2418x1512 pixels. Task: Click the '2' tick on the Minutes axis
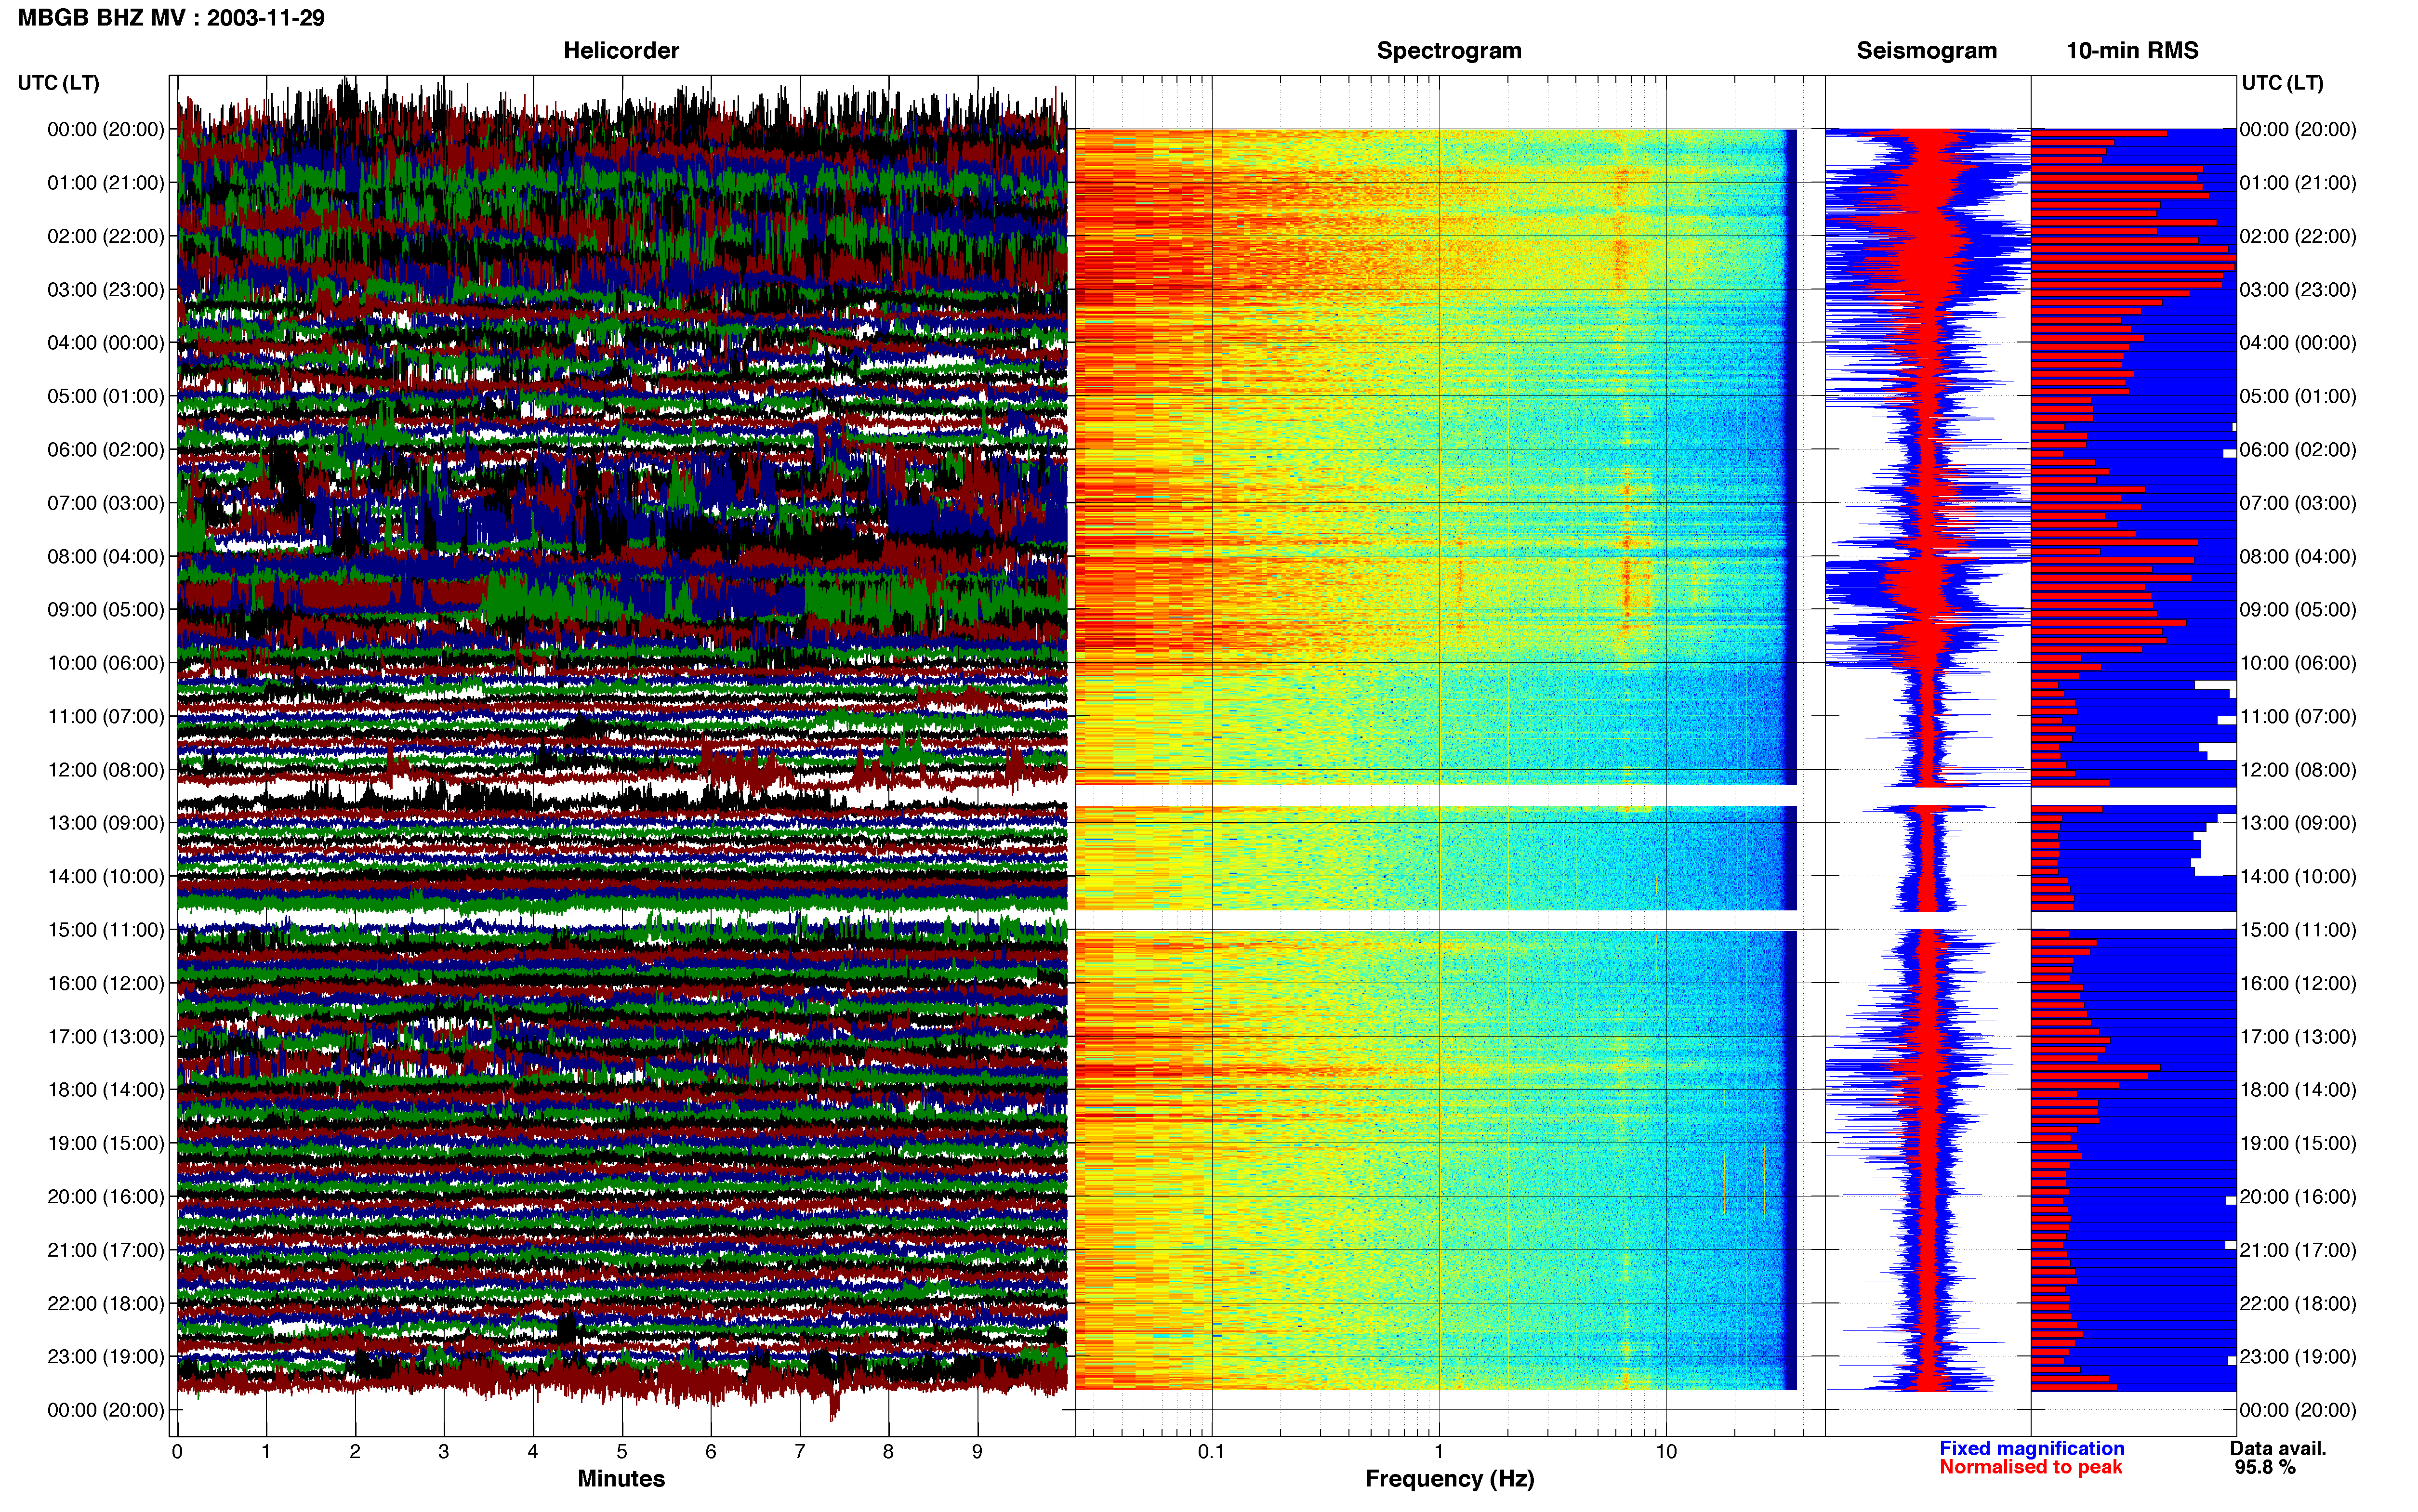pyautogui.click(x=355, y=1452)
